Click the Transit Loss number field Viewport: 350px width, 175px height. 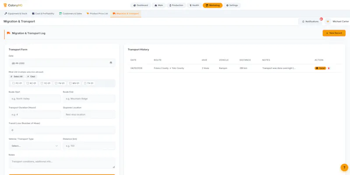[62, 130]
